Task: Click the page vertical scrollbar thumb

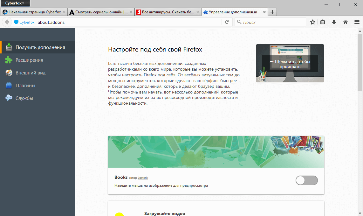Action: coord(360,62)
